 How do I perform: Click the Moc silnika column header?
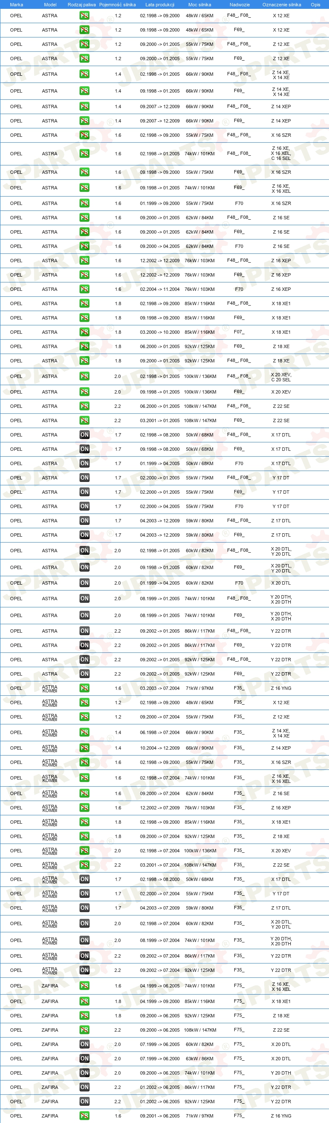click(x=199, y=5)
